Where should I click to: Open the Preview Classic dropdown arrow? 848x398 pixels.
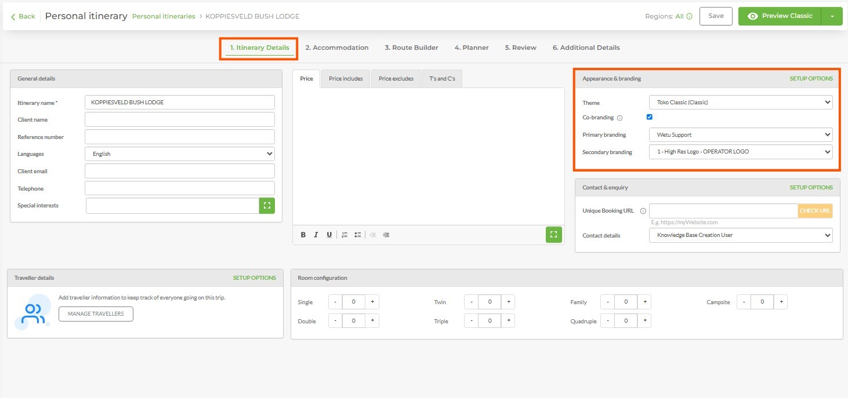(832, 16)
